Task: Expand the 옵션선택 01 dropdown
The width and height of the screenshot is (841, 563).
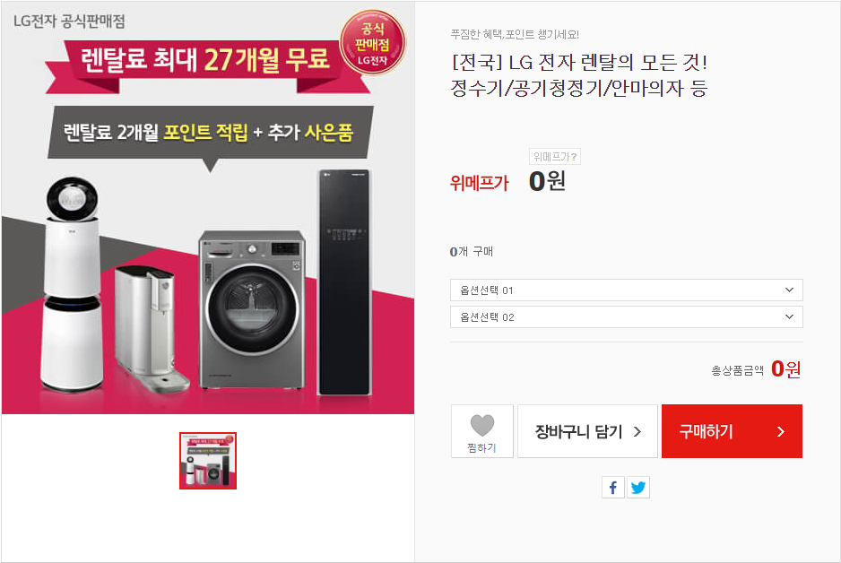Action: [x=627, y=290]
